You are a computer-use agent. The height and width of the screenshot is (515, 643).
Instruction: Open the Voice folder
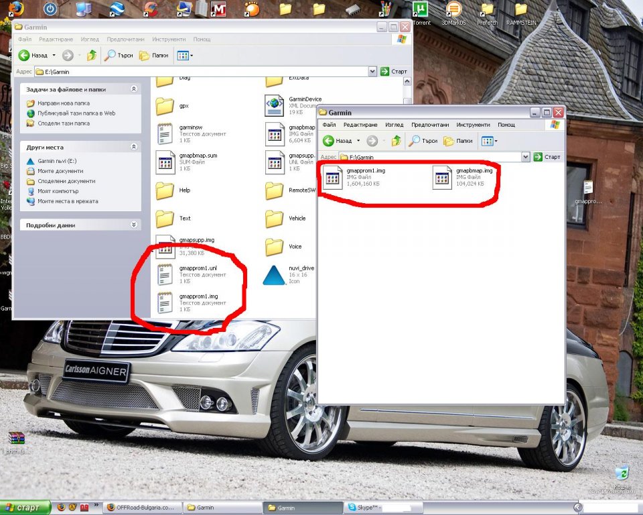click(275, 247)
